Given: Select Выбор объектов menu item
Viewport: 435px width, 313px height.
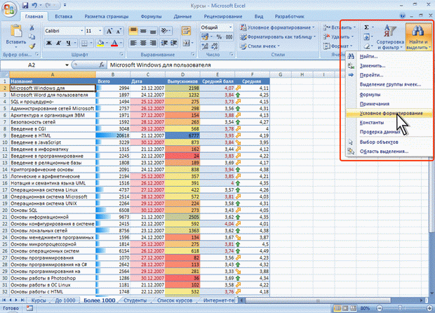Looking at the screenshot, I should [x=389, y=142].
